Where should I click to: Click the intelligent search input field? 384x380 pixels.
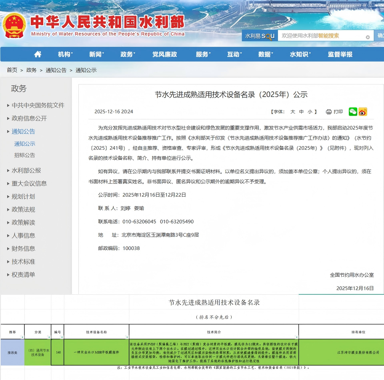(320, 36)
